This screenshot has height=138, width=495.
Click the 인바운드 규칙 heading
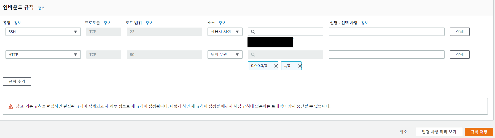(x=18, y=7)
